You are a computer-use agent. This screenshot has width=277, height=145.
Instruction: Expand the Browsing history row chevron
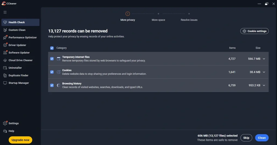point(264,85)
